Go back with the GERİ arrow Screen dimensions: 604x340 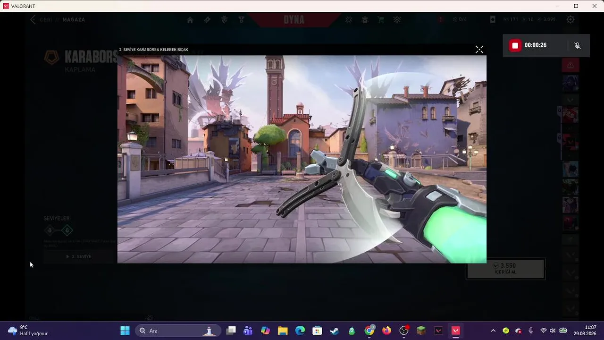coord(33,19)
